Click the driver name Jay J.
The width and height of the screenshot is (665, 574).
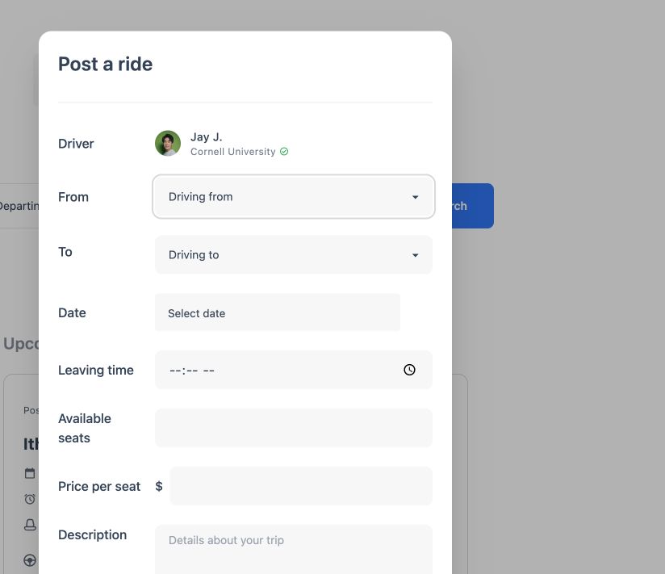click(206, 137)
